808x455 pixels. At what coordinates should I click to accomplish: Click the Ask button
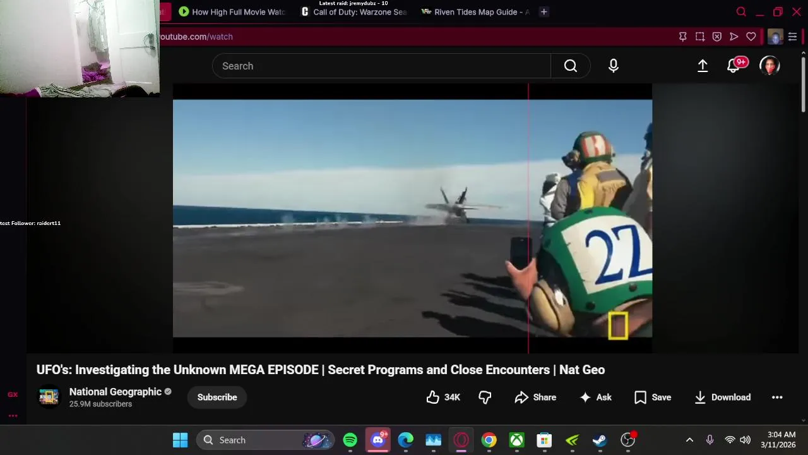(595, 397)
